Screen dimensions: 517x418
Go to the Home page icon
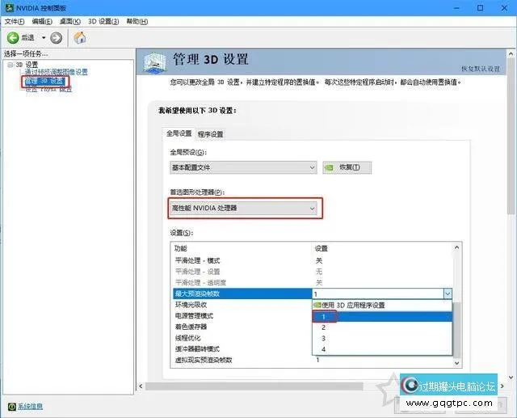tap(79, 38)
